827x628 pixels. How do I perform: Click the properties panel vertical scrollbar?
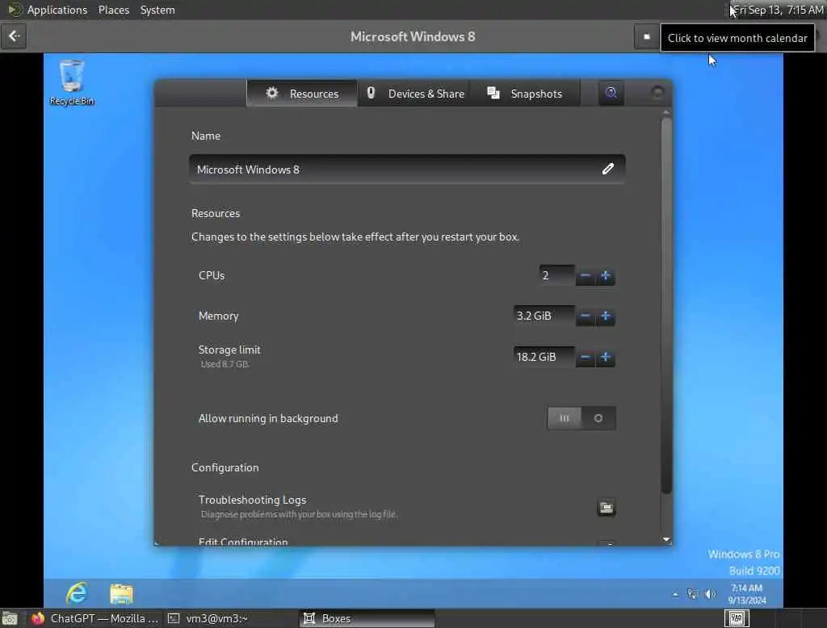click(x=666, y=305)
